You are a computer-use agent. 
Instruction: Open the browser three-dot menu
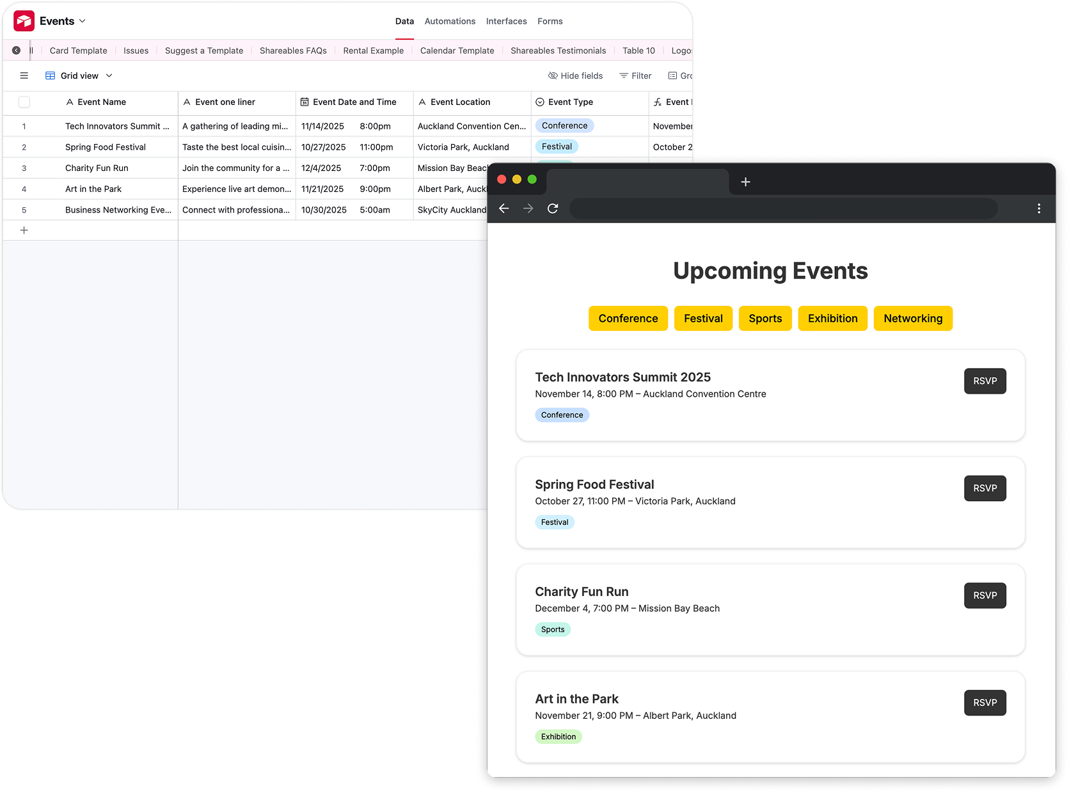(1038, 209)
